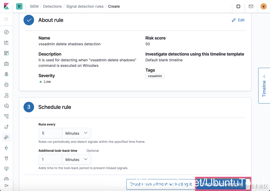Open Graph in the sidebar
The image size is (270, 191).
pos(6,148)
